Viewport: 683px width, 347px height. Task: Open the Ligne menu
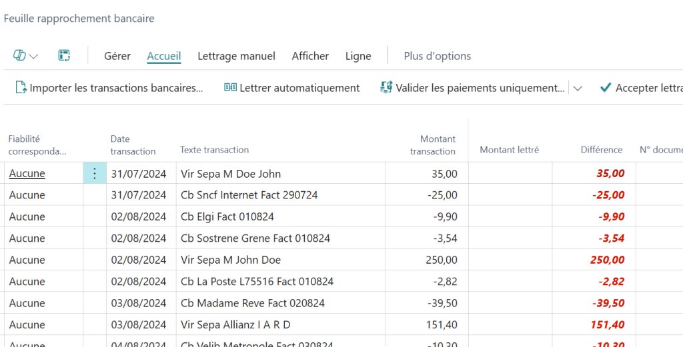(x=358, y=56)
